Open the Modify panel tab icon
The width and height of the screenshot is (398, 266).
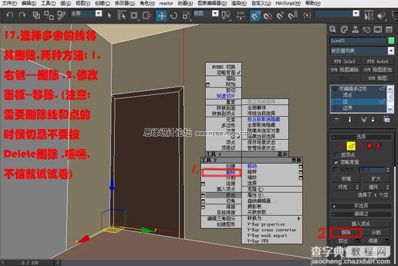pyautogui.click(x=344, y=29)
